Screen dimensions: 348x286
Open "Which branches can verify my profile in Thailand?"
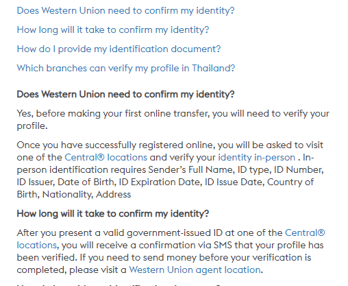click(126, 69)
